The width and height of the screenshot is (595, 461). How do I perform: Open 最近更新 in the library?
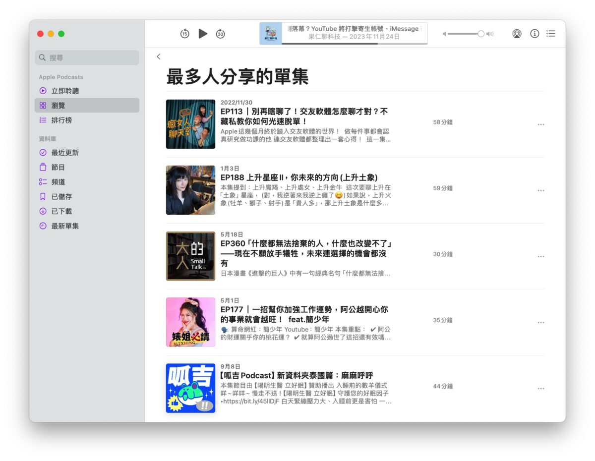(87, 153)
